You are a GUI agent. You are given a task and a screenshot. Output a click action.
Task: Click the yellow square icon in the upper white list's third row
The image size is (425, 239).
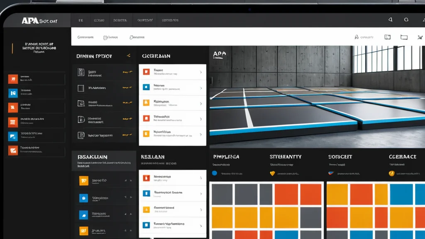(x=147, y=103)
